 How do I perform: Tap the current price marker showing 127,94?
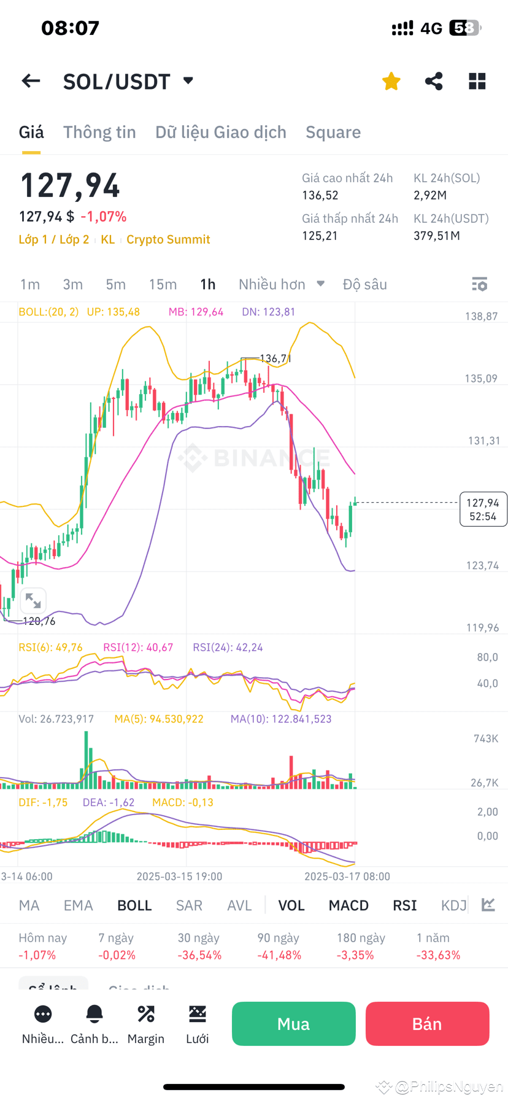pyautogui.click(x=483, y=509)
